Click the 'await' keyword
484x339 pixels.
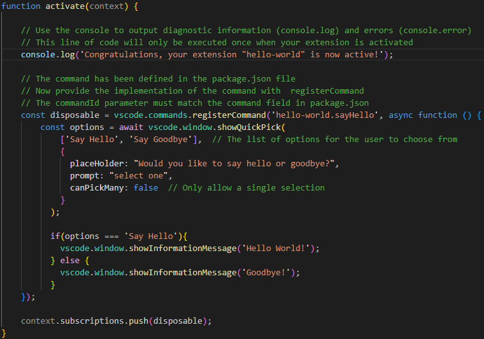coord(131,127)
